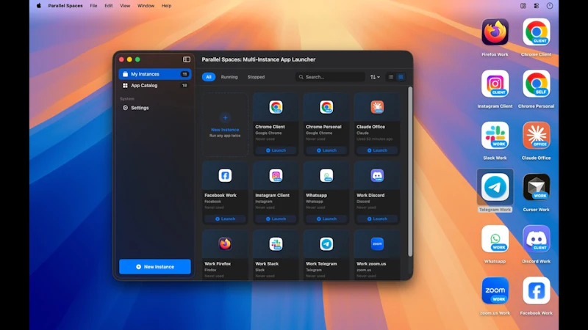The image size is (588, 330).
Task: Click the Work Discord instance card icon
Action: [377, 175]
